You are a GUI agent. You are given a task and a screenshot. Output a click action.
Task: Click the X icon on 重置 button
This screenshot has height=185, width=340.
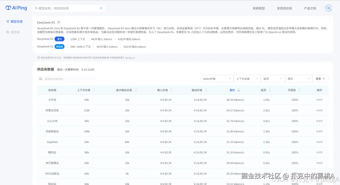tap(324, 79)
